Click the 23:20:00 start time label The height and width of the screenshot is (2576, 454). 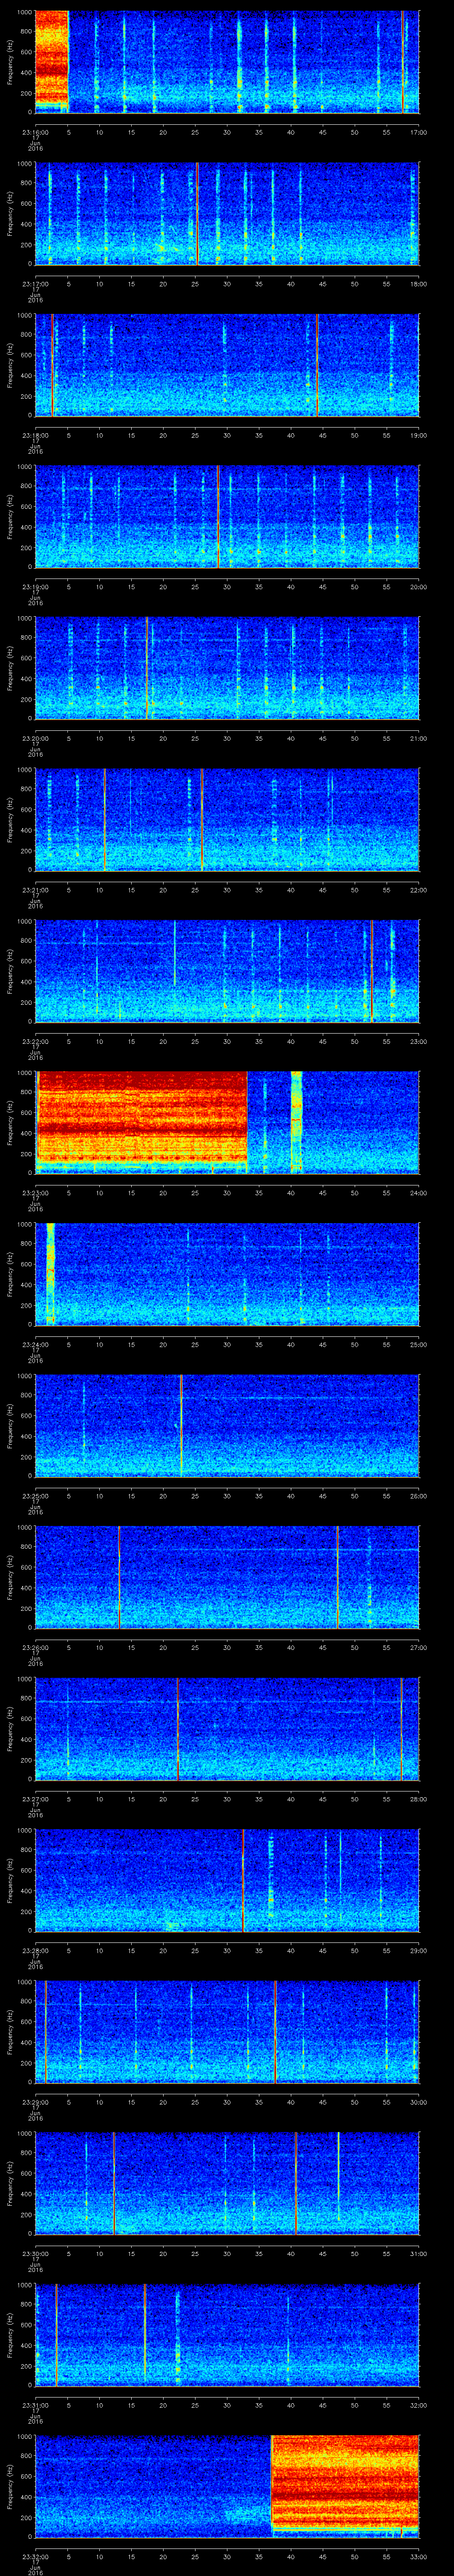(35, 738)
